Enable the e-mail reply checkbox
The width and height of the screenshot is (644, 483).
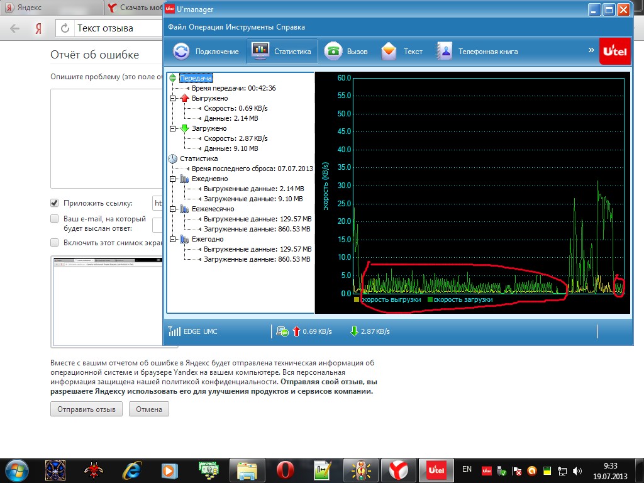[55, 219]
